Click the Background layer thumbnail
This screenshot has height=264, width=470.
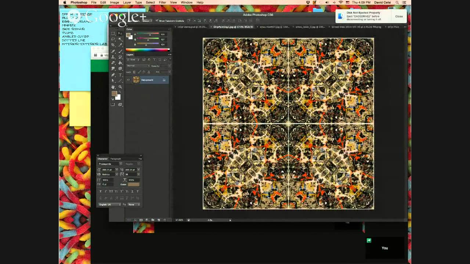136,80
